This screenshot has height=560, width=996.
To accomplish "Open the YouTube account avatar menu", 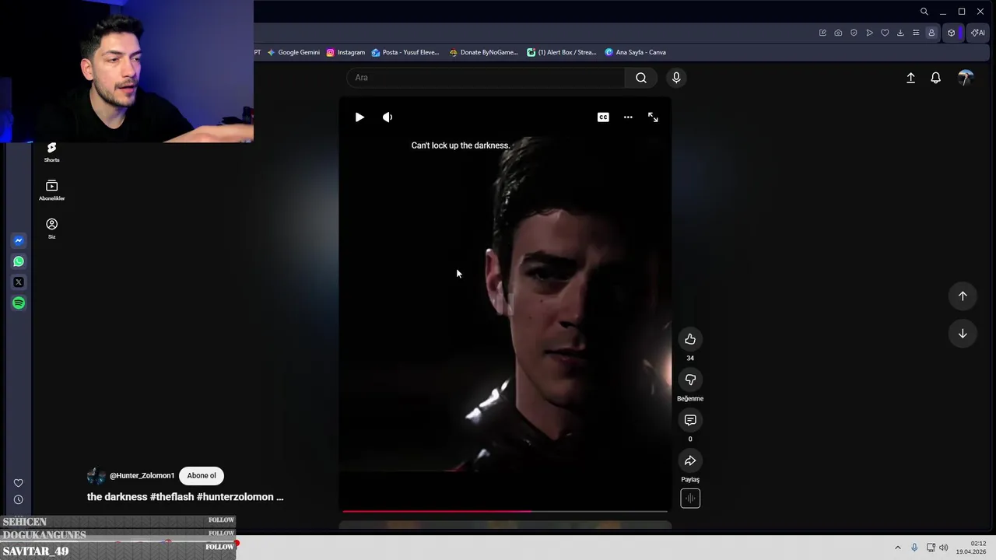I will tap(966, 78).
